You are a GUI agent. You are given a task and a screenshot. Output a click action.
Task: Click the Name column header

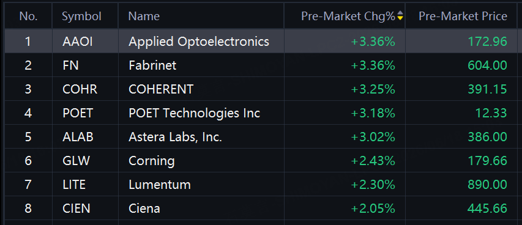tap(144, 16)
